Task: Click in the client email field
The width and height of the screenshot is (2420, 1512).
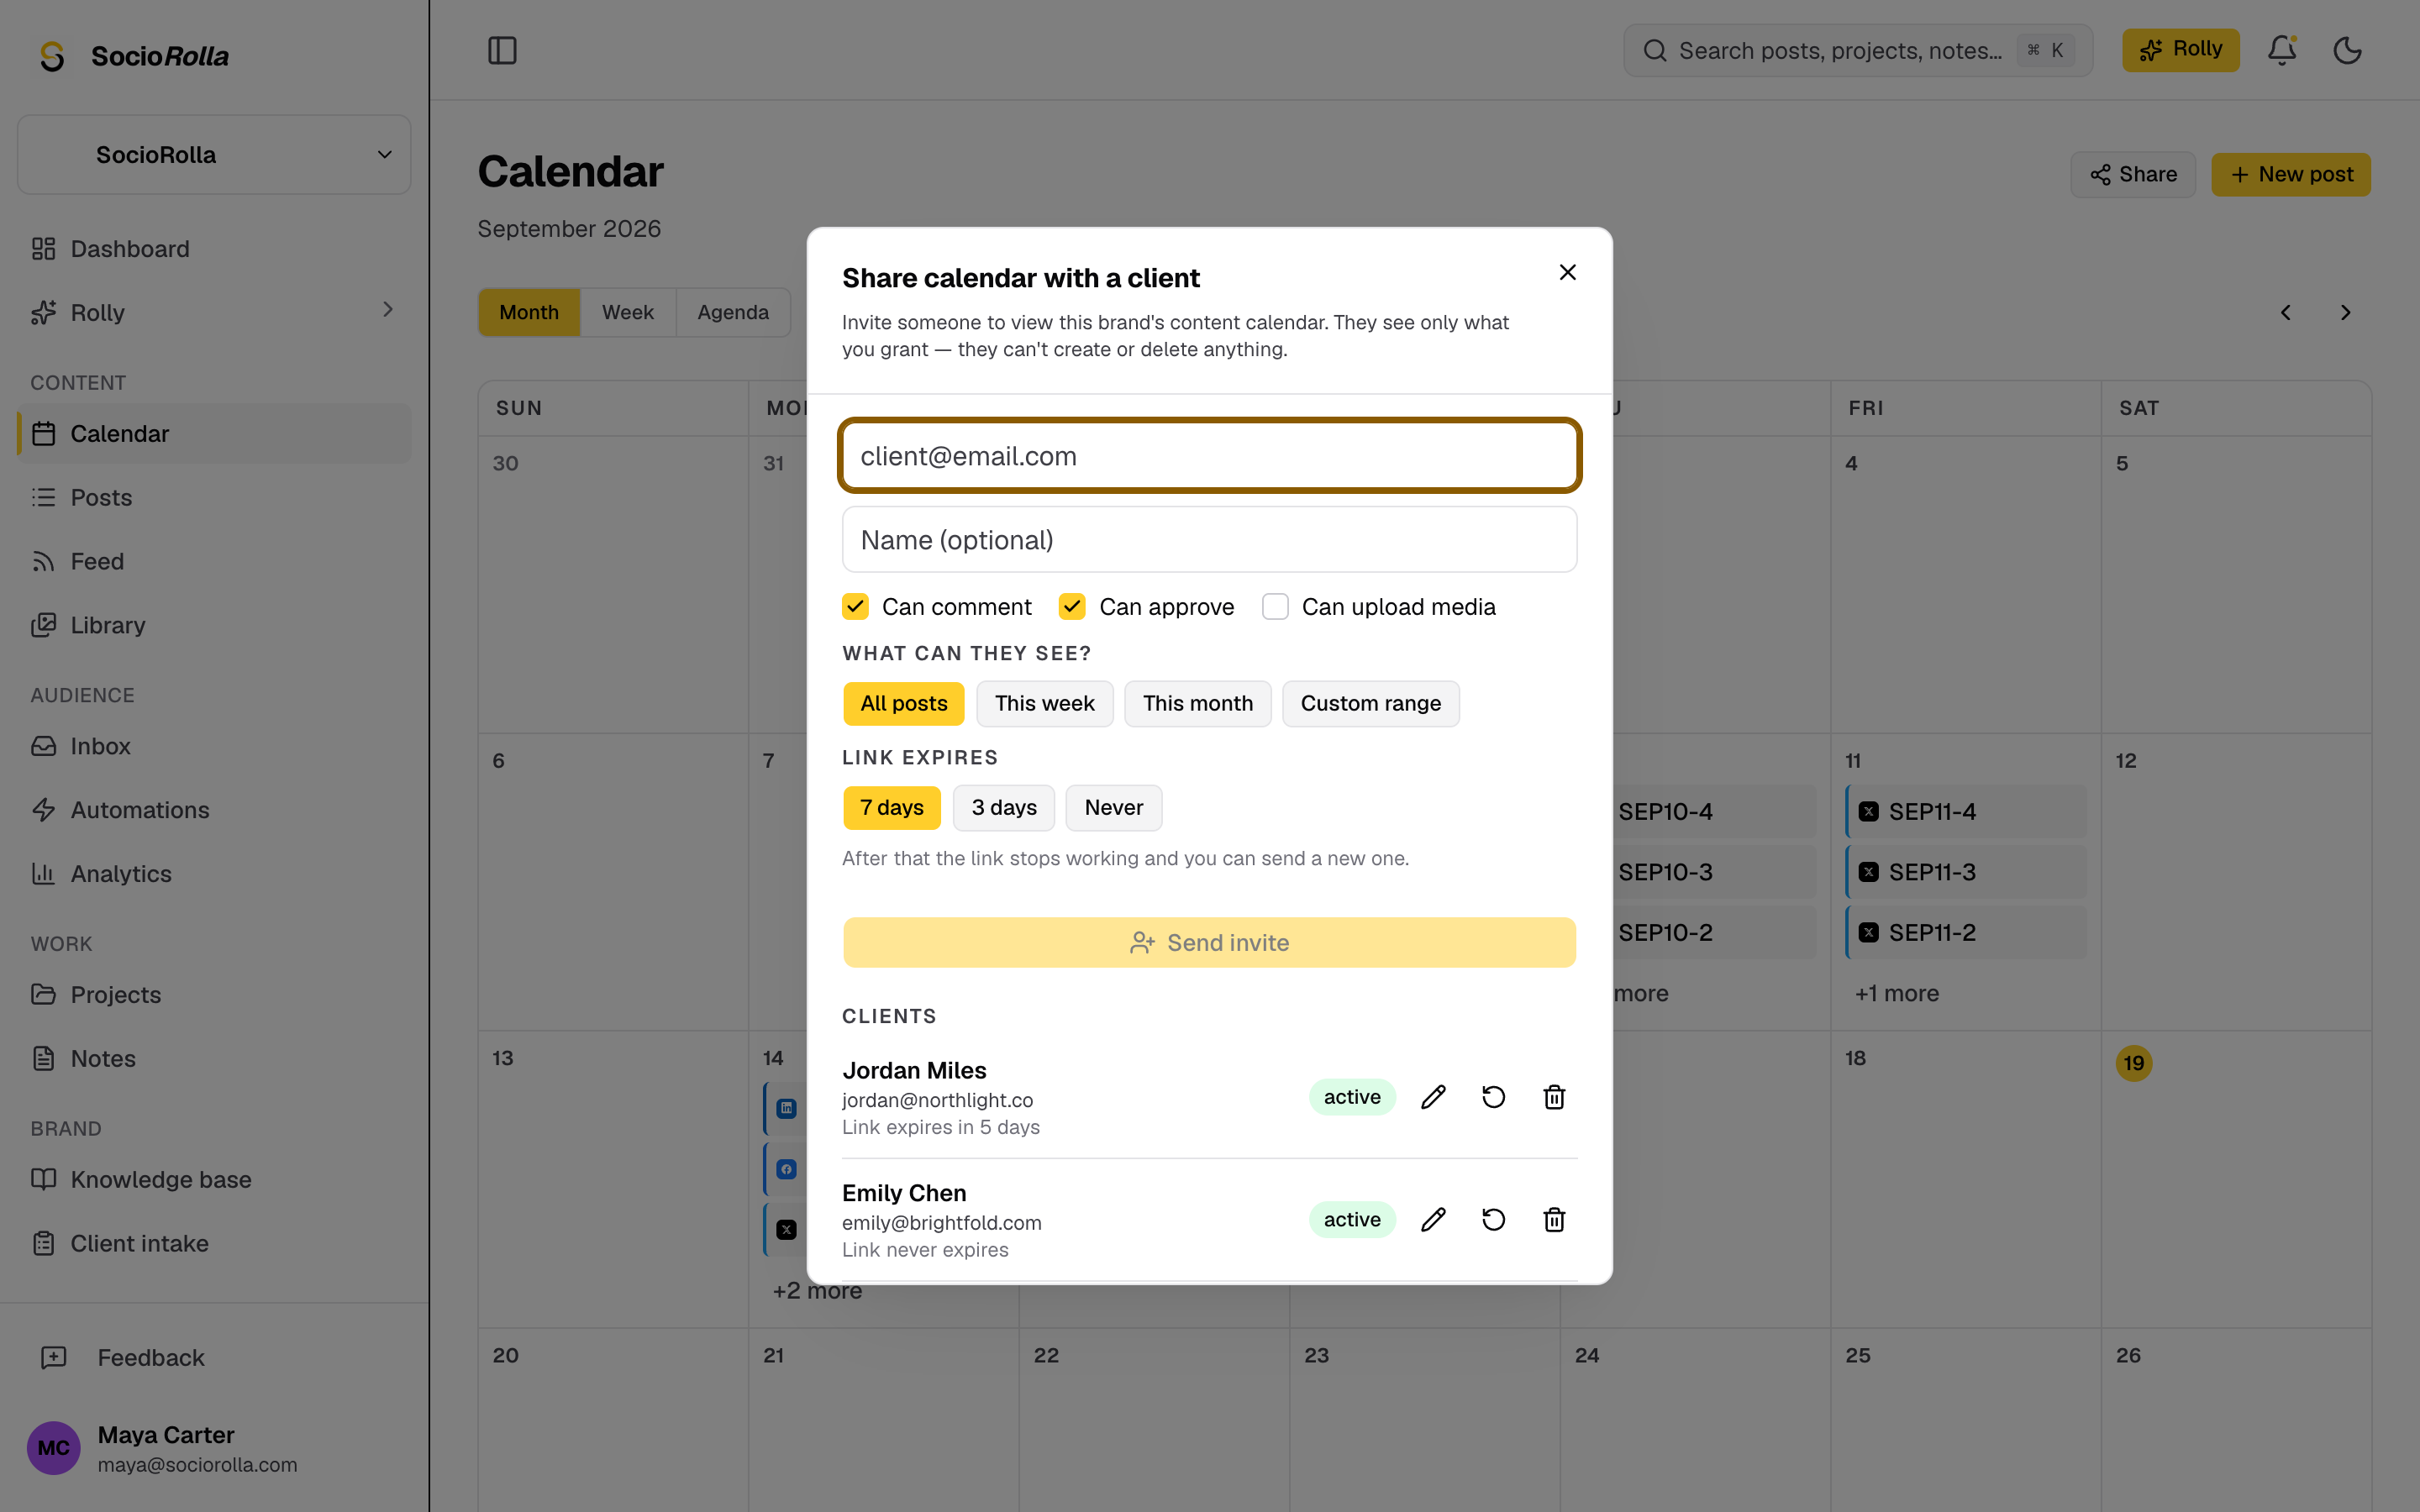Action: 1209,456
